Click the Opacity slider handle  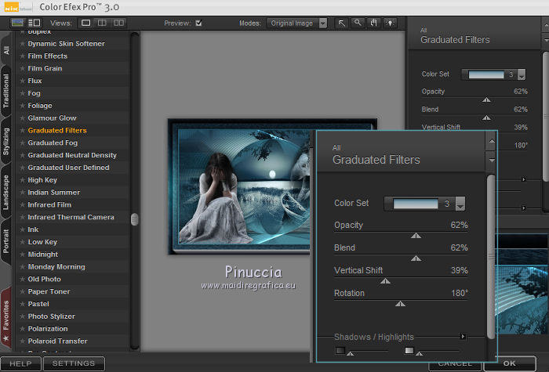pos(416,235)
